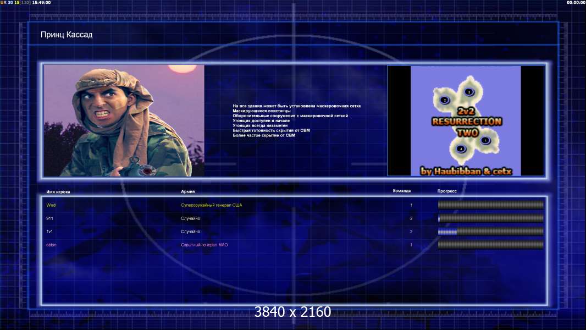Select player name '1v1'
586x330 pixels.
coord(49,232)
